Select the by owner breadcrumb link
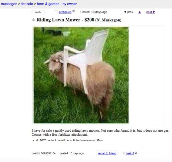 coord(70,4)
